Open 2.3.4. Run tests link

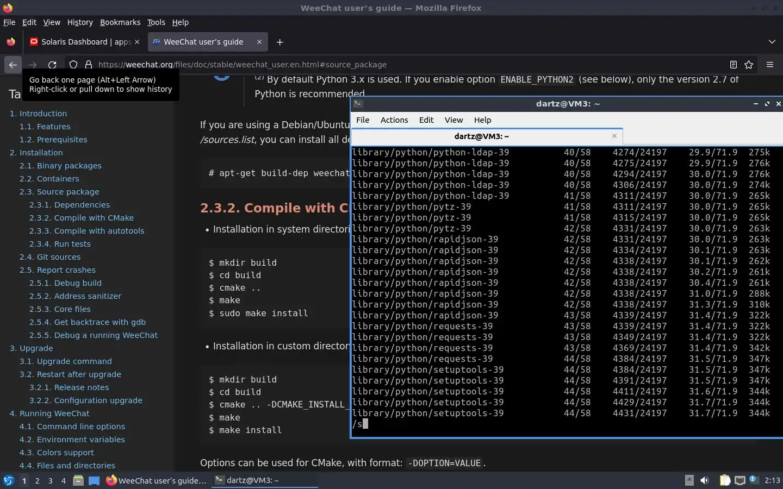coord(60,244)
